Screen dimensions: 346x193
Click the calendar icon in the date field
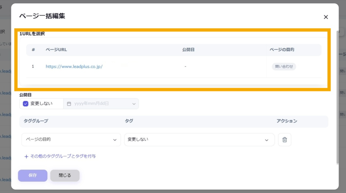69,104
